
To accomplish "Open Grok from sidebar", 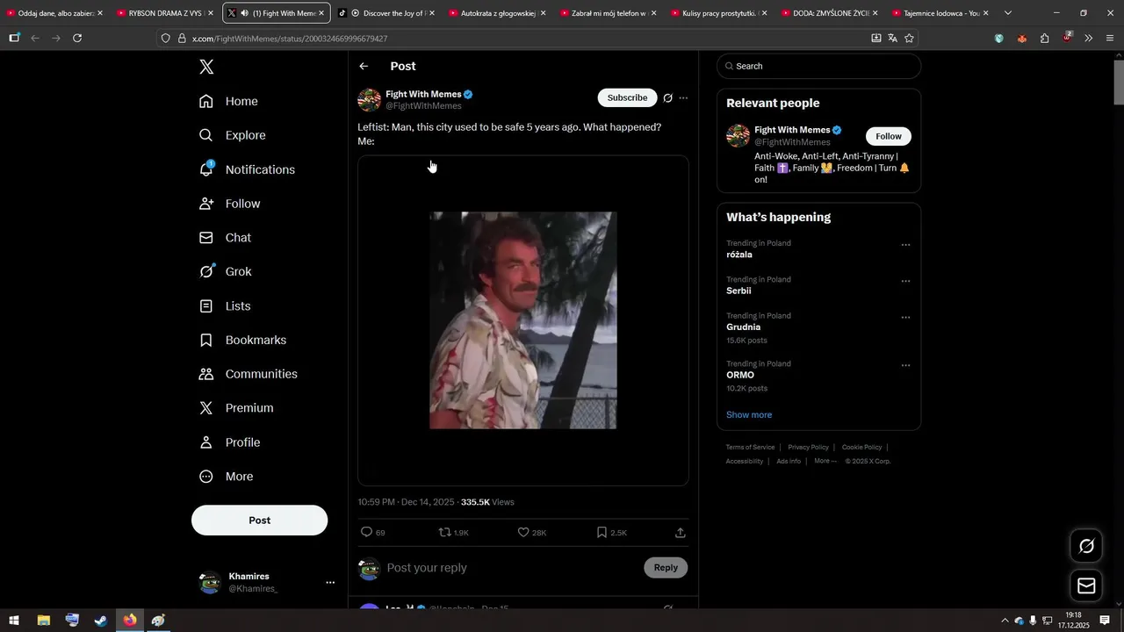I will pos(226,272).
